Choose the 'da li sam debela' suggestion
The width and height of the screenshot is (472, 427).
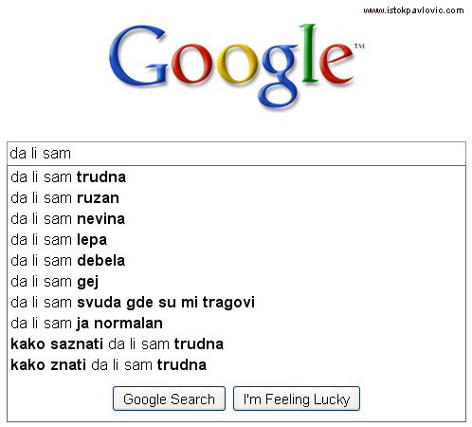(236, 260)
